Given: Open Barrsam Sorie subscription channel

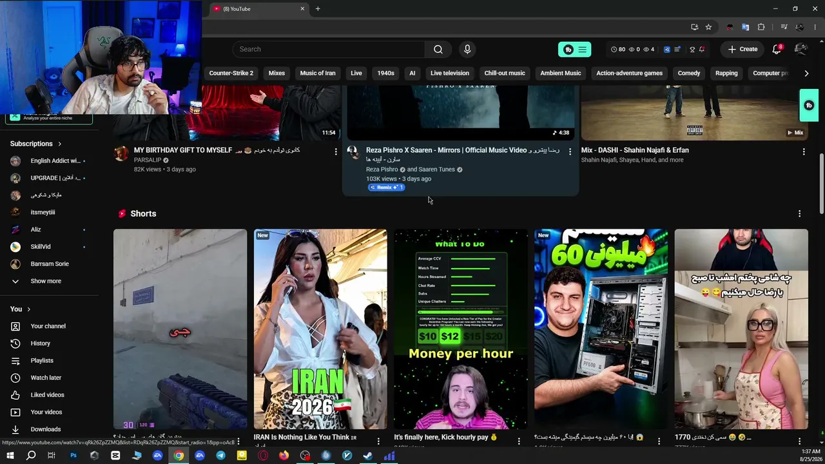Looking at the screenshot, I should click(50, 264).
